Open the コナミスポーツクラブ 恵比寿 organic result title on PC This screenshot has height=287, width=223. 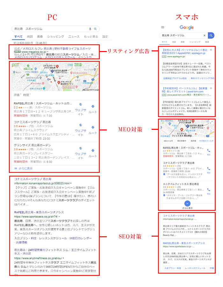[x=33, y=179]
